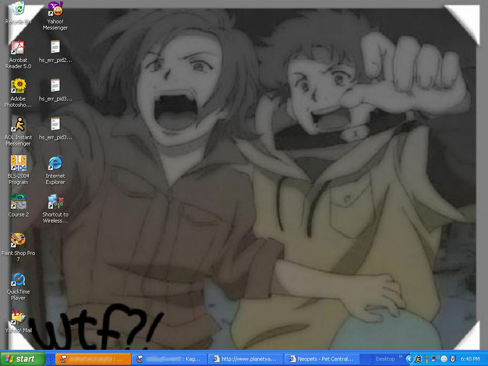Switch to the AIM window ending in Kag
The image size is (488, 366).
pos(169,359)
